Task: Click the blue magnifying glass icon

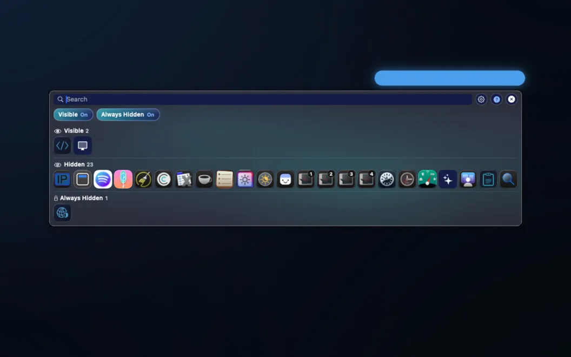Action: [508, 179]
